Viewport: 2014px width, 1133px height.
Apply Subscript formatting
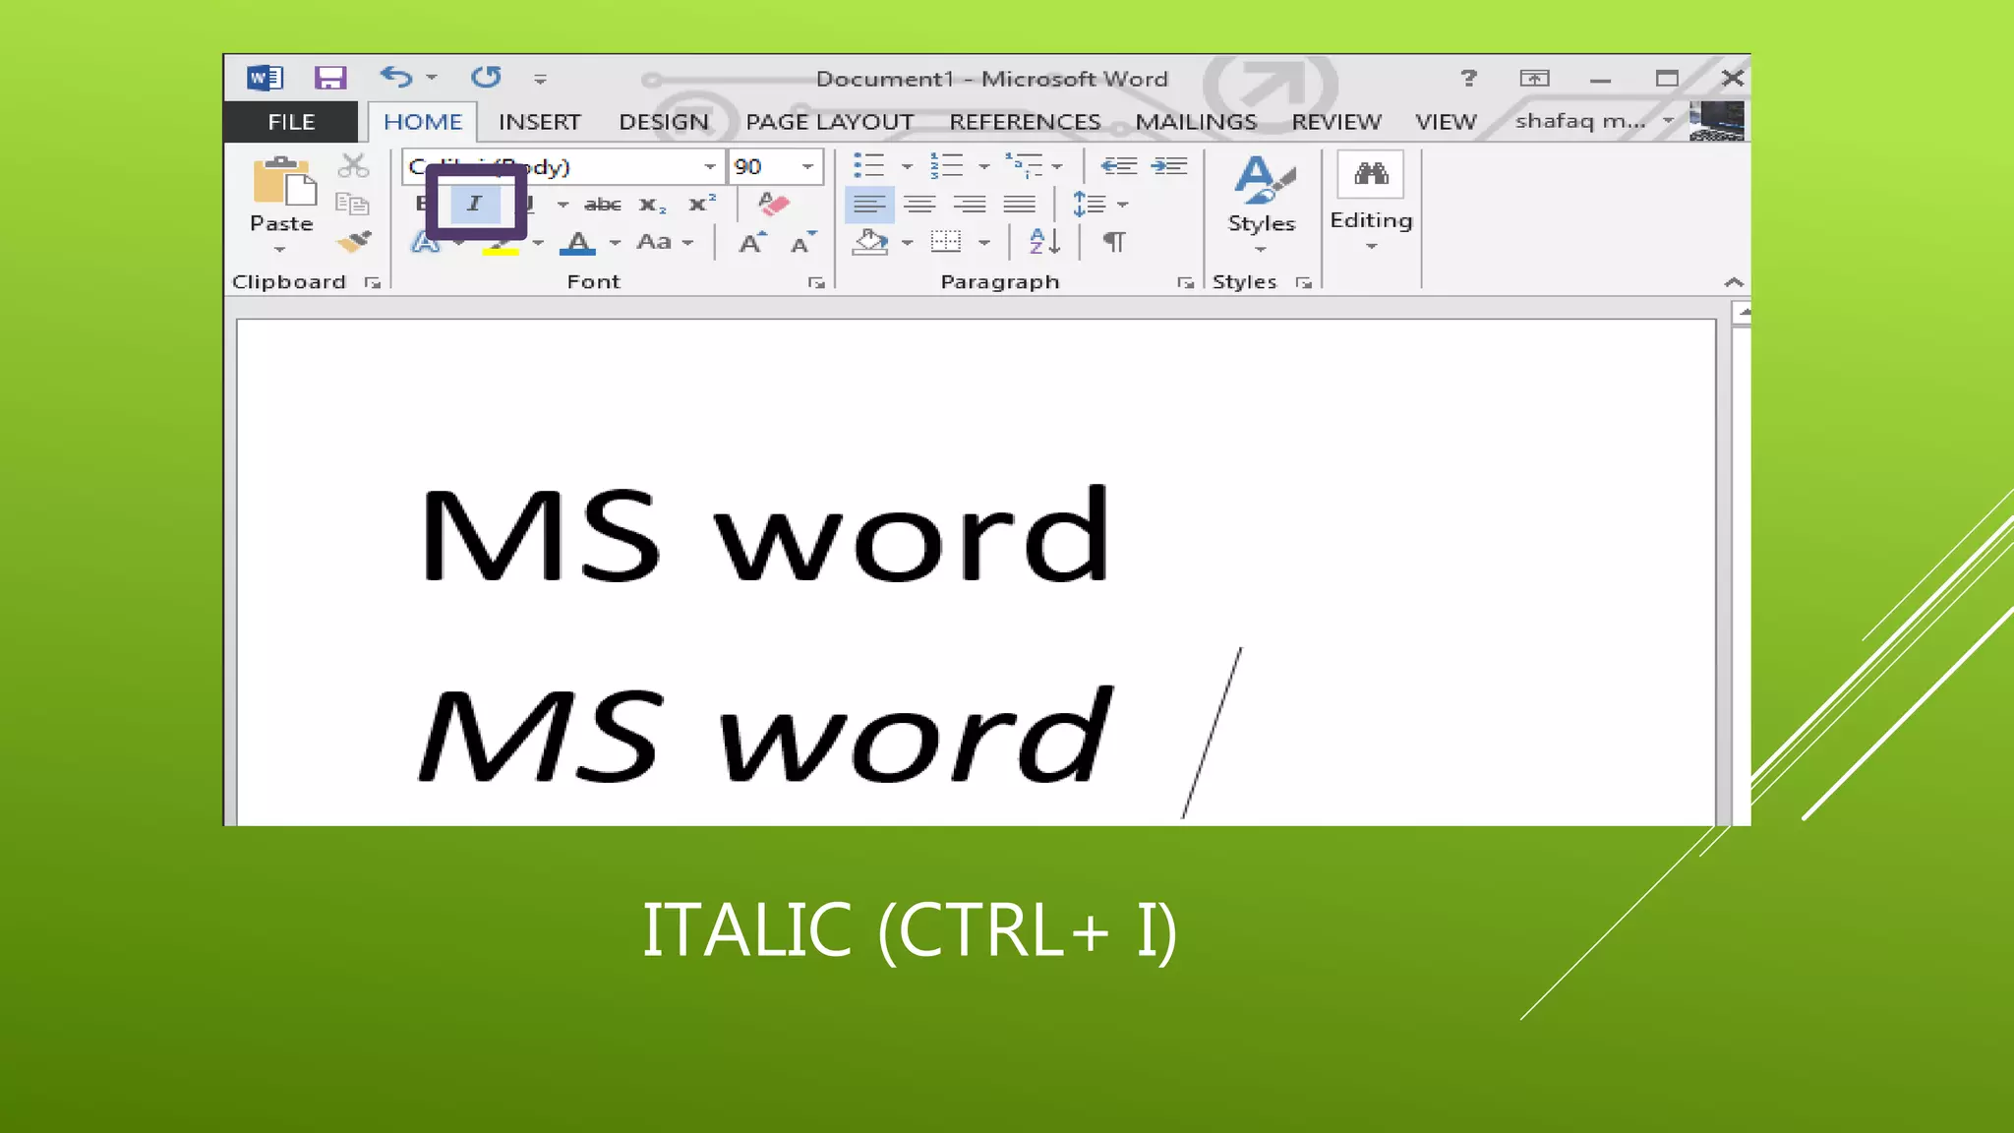651,205
